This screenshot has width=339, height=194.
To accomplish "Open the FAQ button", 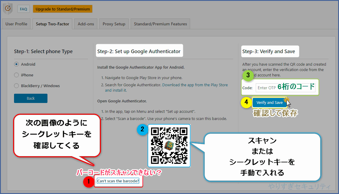I will [24, 9].
